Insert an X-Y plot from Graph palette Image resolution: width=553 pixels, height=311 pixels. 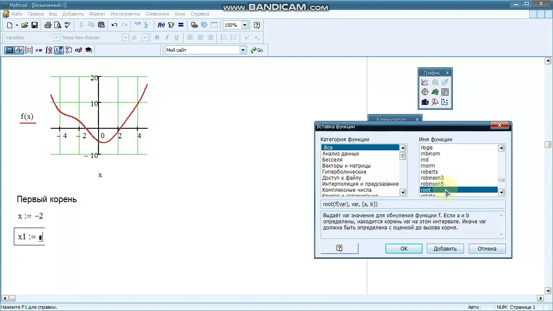425,82
